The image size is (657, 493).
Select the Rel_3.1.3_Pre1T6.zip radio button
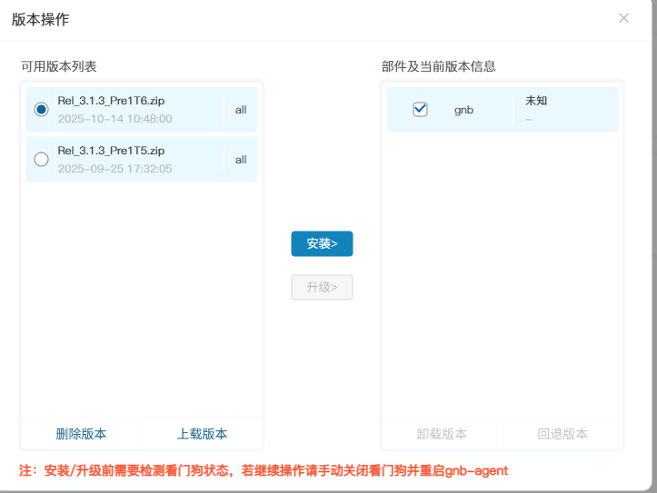(x=41, y=109)
